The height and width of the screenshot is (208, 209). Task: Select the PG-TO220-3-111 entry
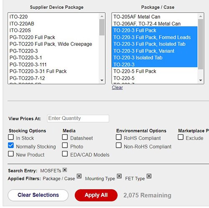point(54,65)
